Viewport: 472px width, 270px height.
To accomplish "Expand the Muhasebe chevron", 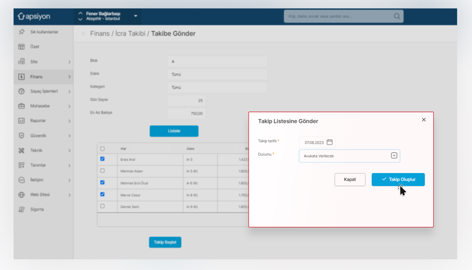I will point(69,106).
